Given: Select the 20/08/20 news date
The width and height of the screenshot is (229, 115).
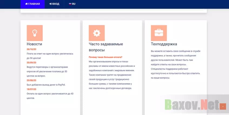Looking at the screenshot, I should tap(31, 80).
